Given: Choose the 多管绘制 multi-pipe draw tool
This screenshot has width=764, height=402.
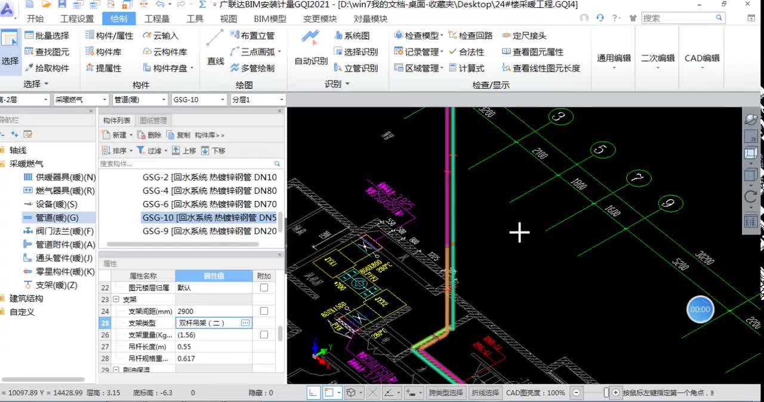Looking at the screenshot, I should (x=252, y=68).
